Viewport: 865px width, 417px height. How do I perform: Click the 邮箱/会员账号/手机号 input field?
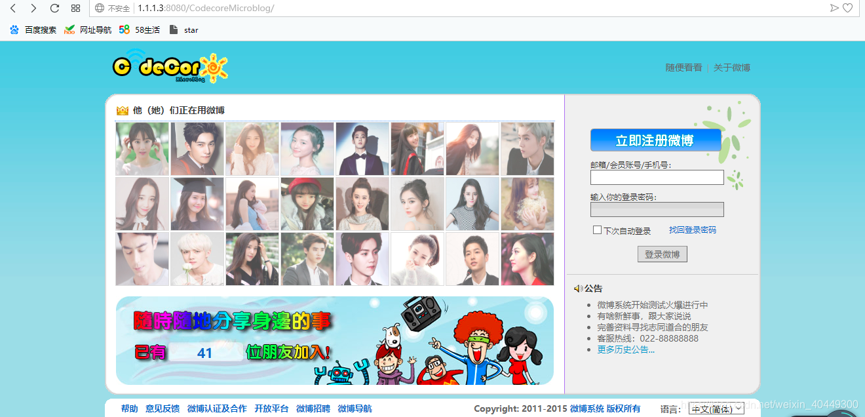(657, 177)
